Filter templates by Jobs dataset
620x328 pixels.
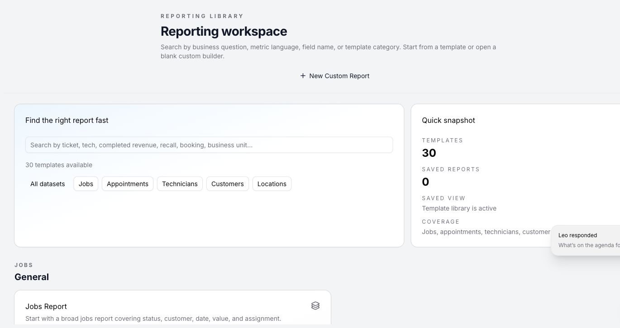coord(86,184)
